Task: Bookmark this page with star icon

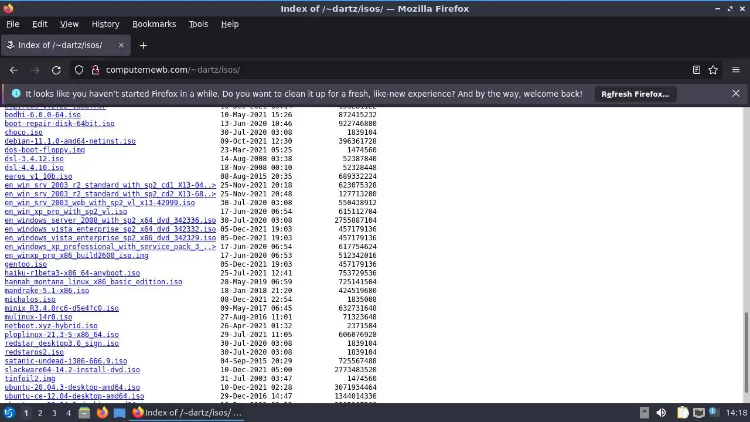Action: 713,70
